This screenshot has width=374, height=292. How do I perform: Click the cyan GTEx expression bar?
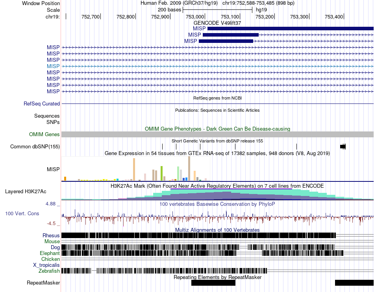coord(117,180)
